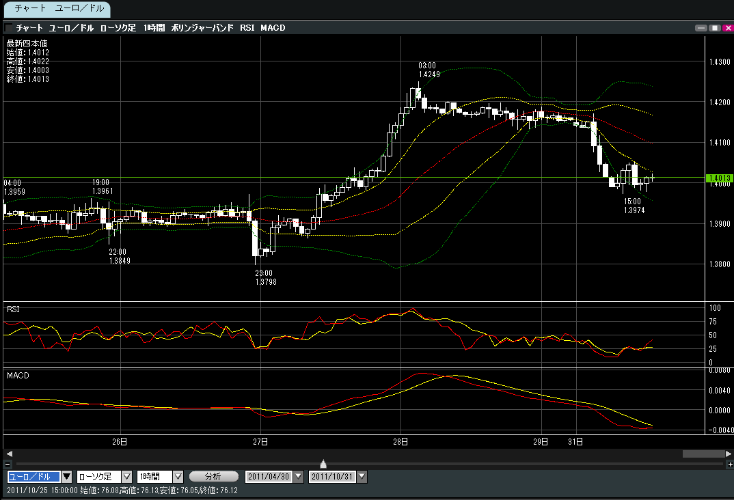Click the zoom slider handle
The image size is (734, 500).
[323, 464]
